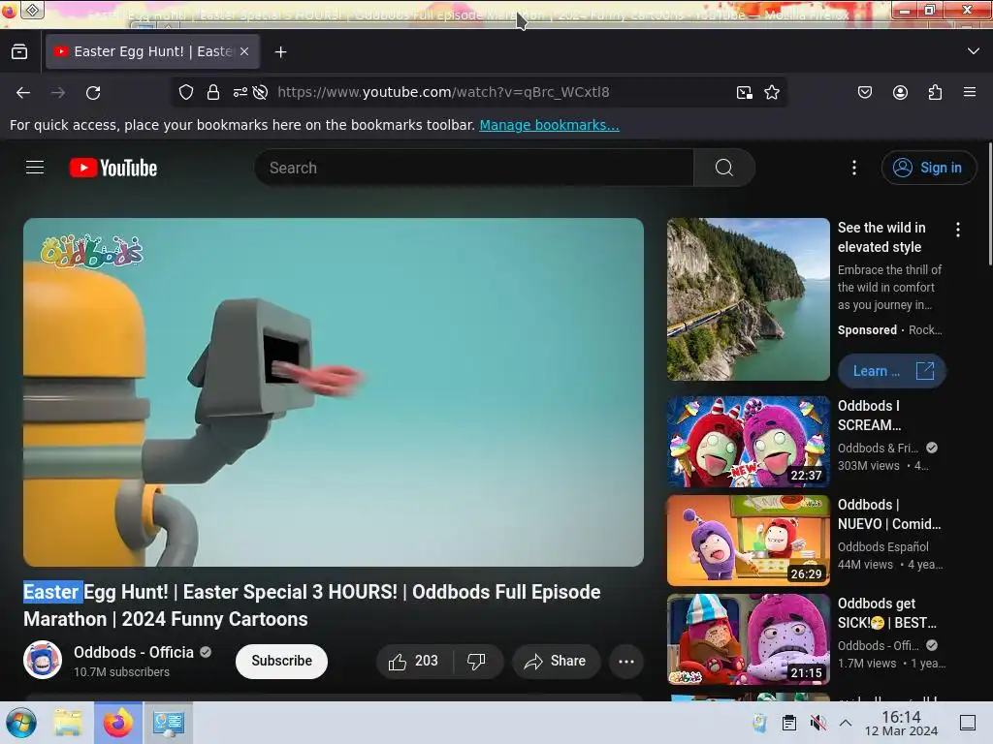
Task: Open the Windows Start menu
Action: 21,723
